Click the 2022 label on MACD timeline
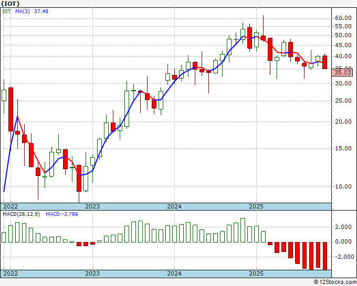Viewport: 357px width, 286px height. coord(10,273)
